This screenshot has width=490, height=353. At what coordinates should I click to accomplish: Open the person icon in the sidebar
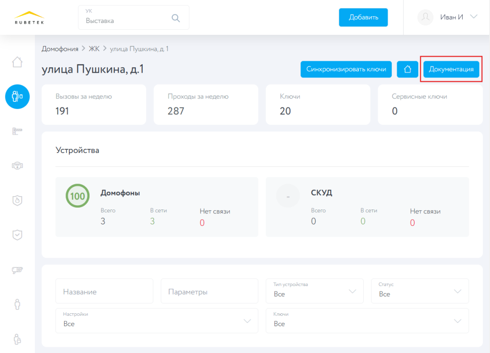pyautogui.click(x=17, y=304)
